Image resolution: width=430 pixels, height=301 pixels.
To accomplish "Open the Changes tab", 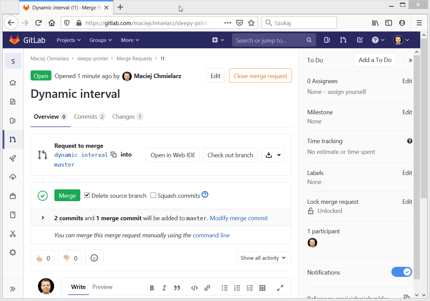I will [127, 117].
